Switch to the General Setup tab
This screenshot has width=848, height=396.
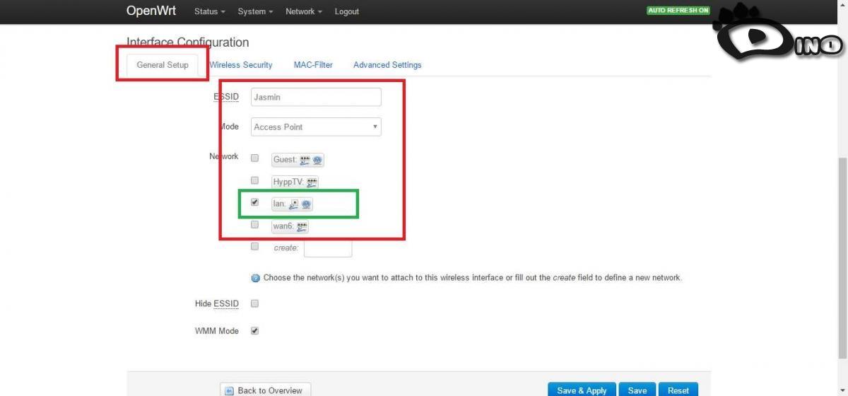click(x=163, y=64)
